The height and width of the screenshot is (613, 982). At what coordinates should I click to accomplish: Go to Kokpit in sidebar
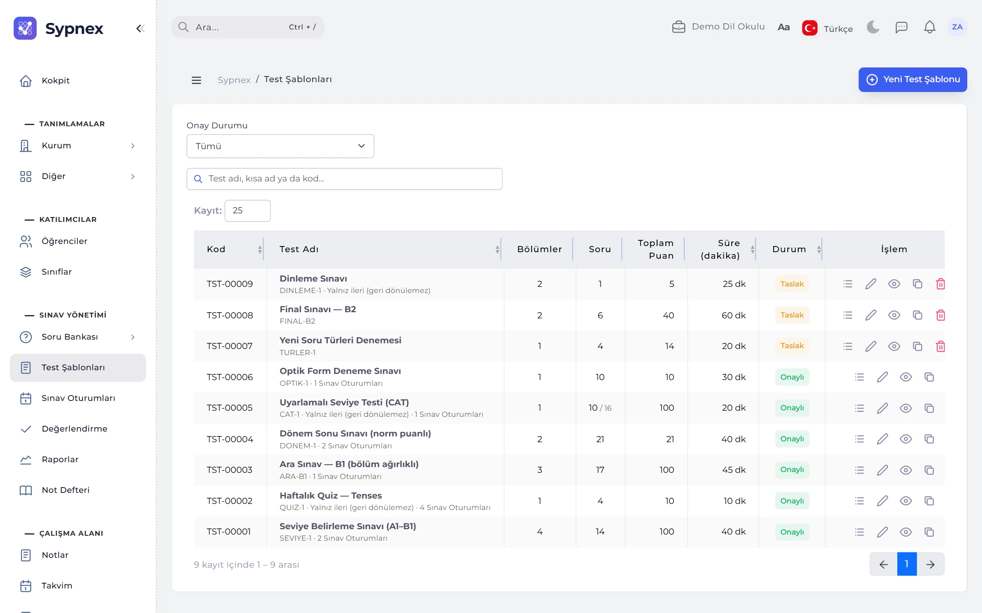point(78,81)
